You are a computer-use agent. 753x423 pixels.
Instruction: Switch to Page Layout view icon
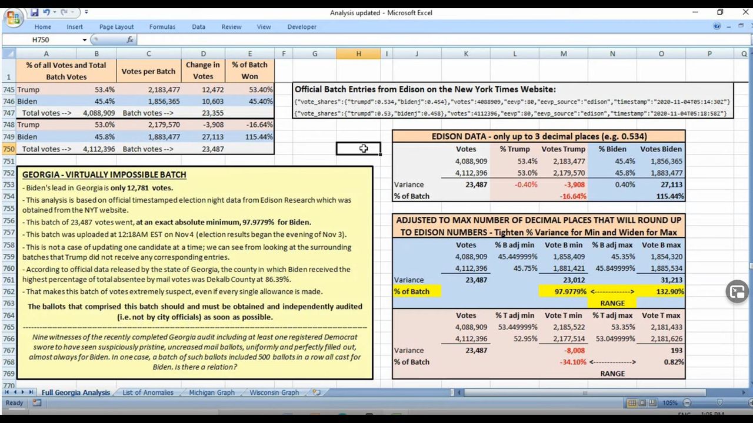(642, 403)
